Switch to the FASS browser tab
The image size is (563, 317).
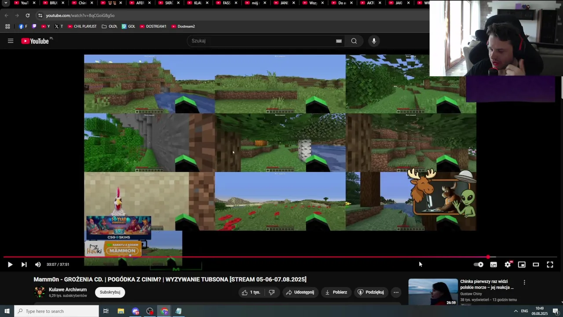pyautogui.click(x=227, y=3)
